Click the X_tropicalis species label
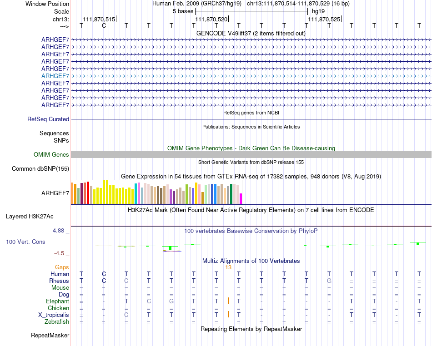Viewport: 432px width, 346px height. click(x=54, y=315)
